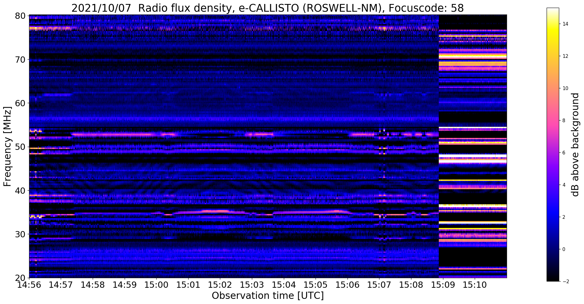Select the 30 tick on the frequency axis
Image resolution: width=584 pixels, height=304 pixels.
click(x=20, y=234)
